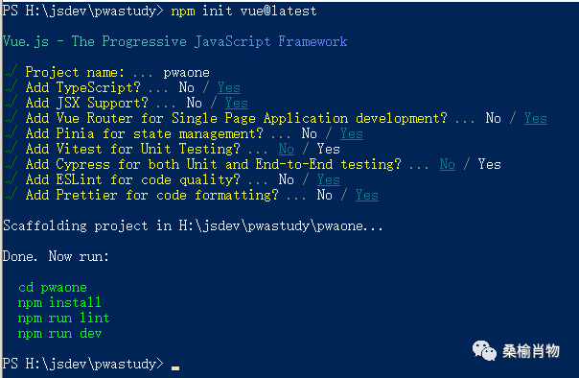This screenshot has width=579, height=378.
Task: Click the checkmark beside Add ESLint
Action: tap(12, 179)
